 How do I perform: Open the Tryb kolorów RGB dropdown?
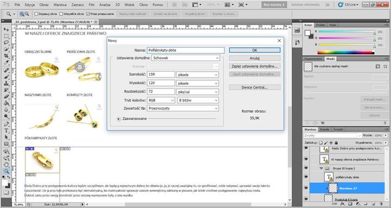(x=161, y=100)
